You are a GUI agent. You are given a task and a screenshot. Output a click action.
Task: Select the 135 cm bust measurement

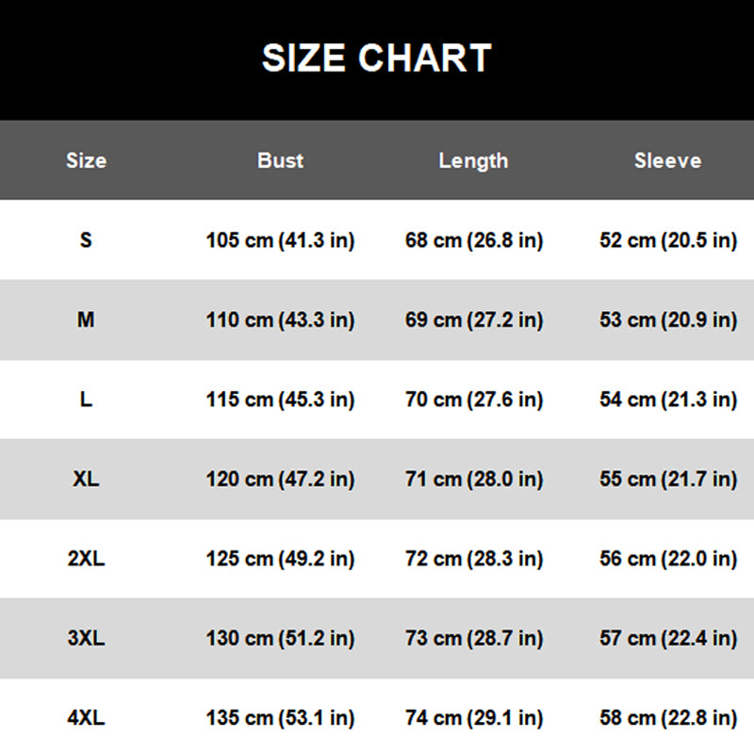click(280, 718)
